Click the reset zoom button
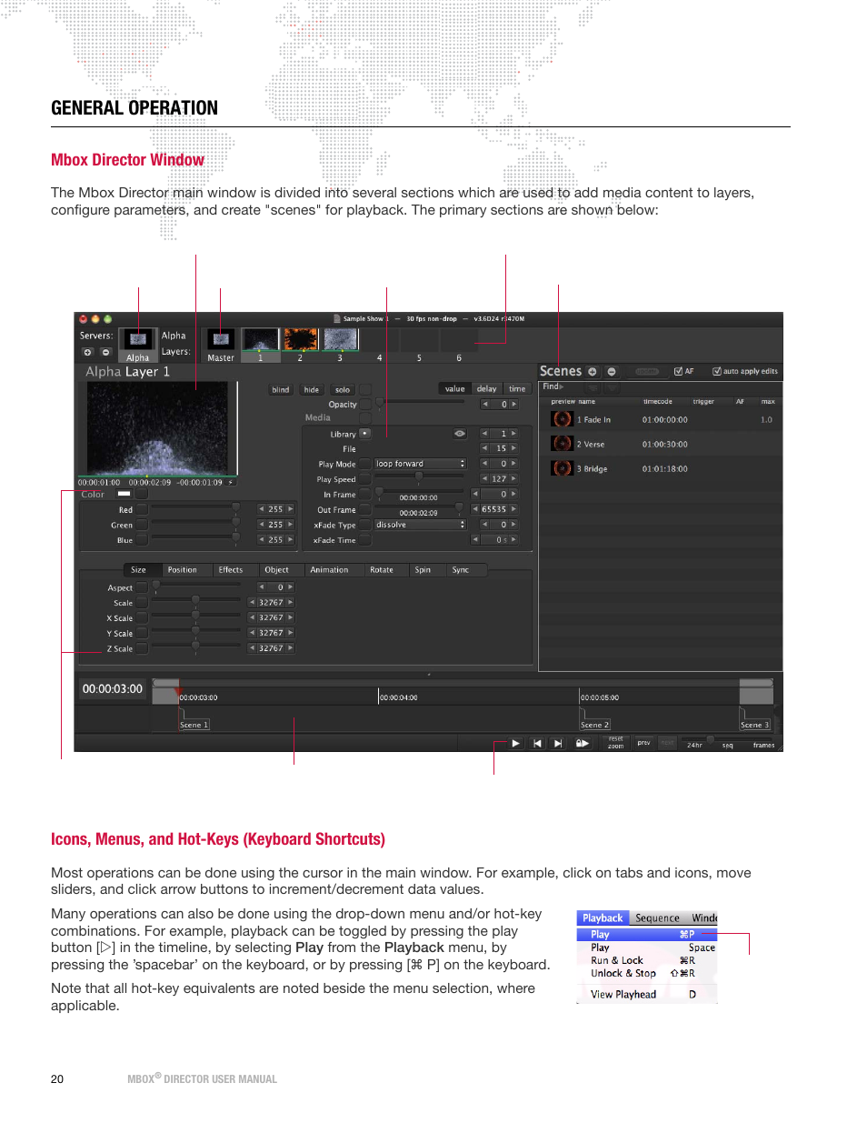Screen dimensions: 867x1123 (616, 743)
